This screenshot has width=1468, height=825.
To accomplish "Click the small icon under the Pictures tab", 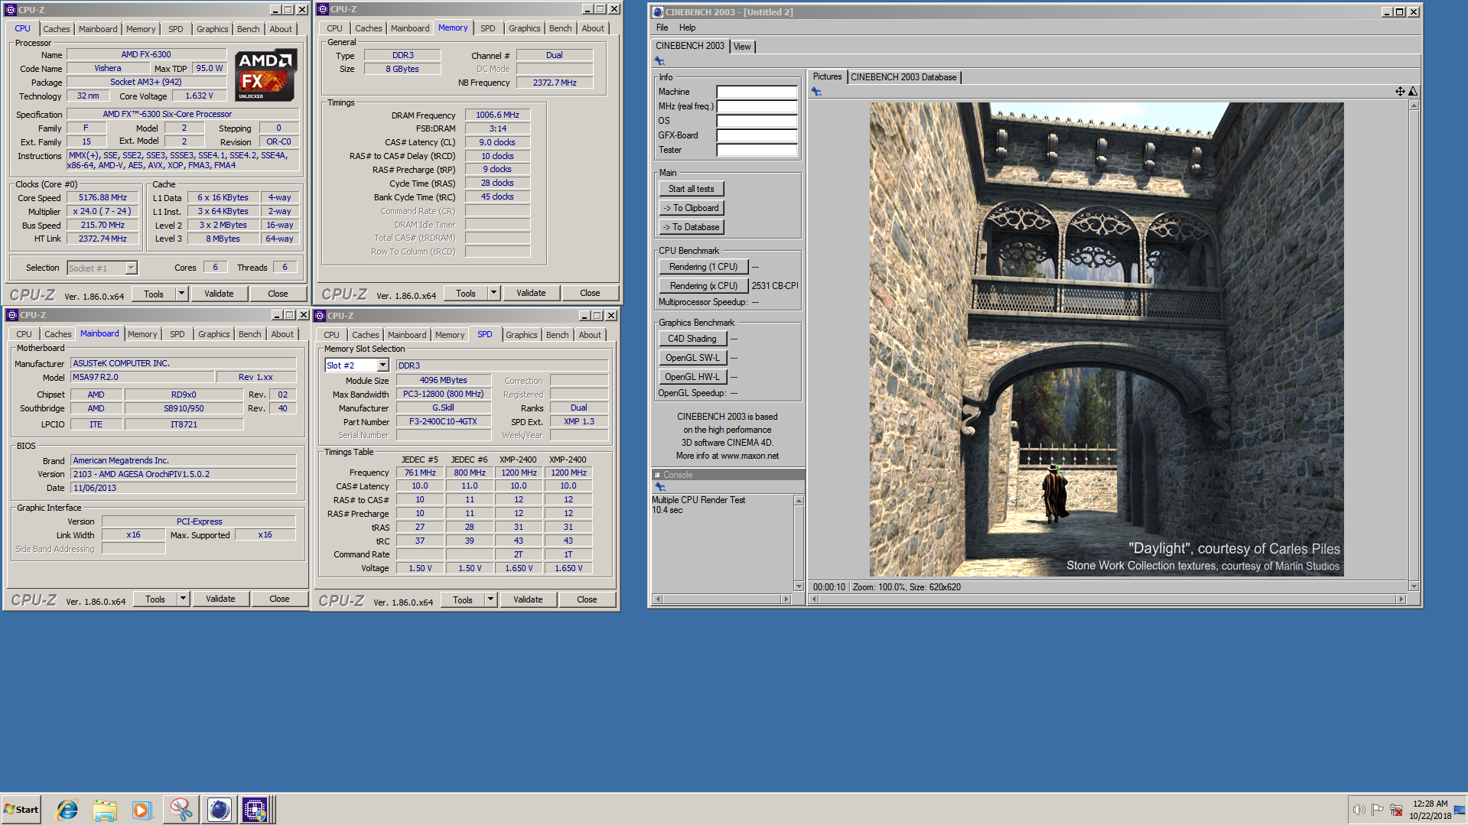I will 816,92.
